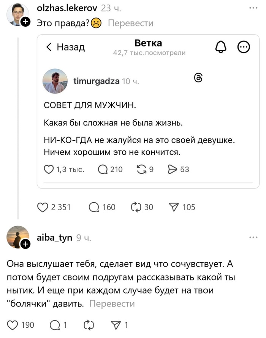This screenshot has height=338, width=266.
Task: Toggle like on aiba_tyn's comment
Action: pyautogui.click(x=14, y=325)
